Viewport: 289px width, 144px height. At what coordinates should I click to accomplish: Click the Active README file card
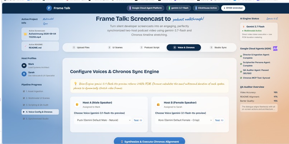click(40, 46)
